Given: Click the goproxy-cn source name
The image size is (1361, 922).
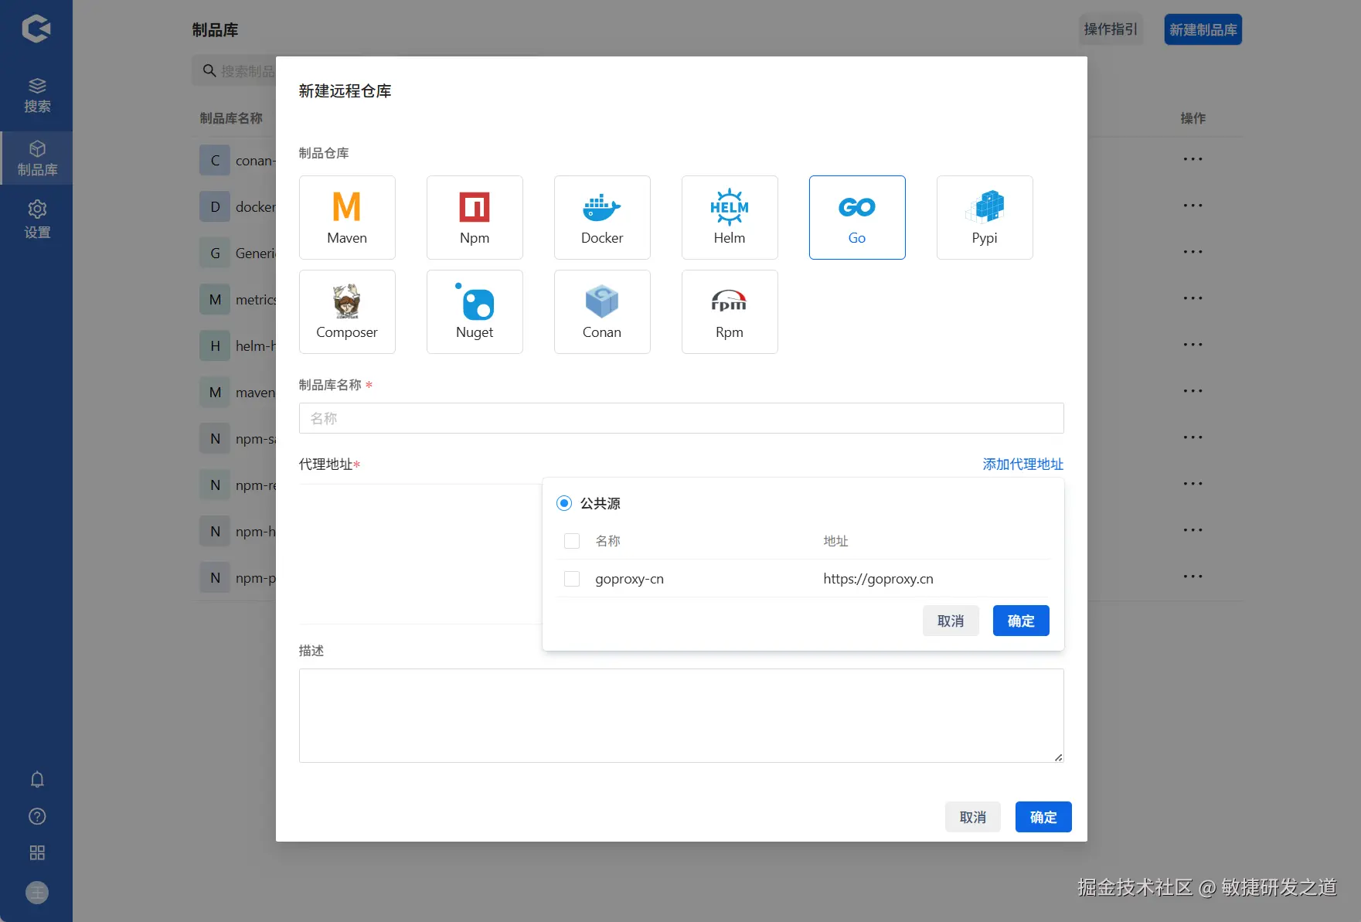Looking at the screenshot, I should (630, 579).
